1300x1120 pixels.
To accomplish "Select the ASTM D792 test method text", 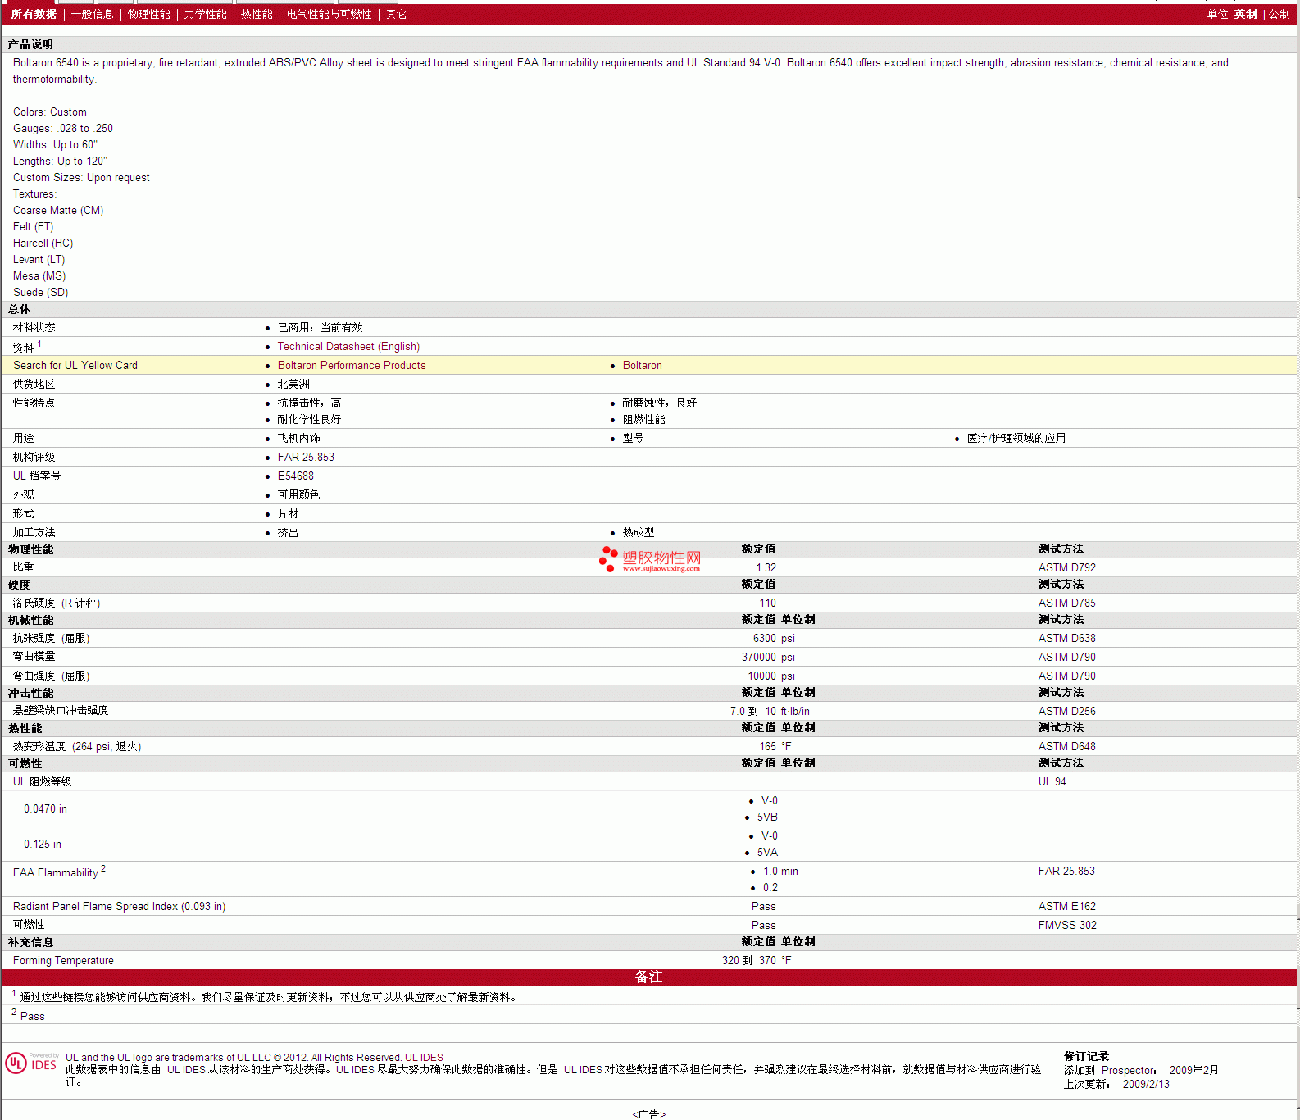I will 1067,568.
